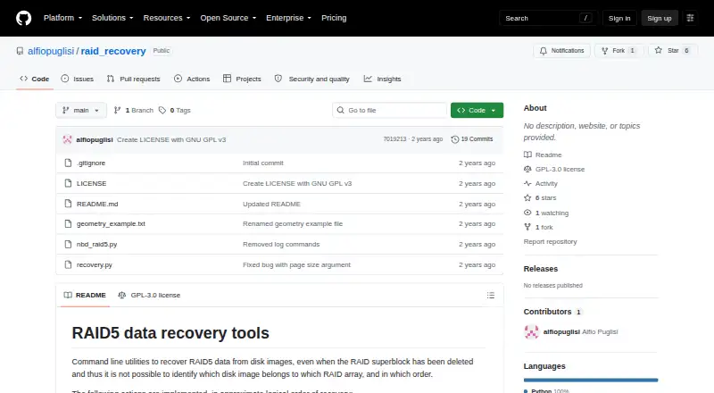Select the Security and quality tab

click(311, 79)
